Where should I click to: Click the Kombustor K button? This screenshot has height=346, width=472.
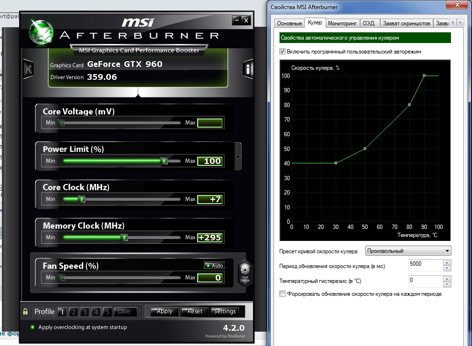click(x=28, y=69)
